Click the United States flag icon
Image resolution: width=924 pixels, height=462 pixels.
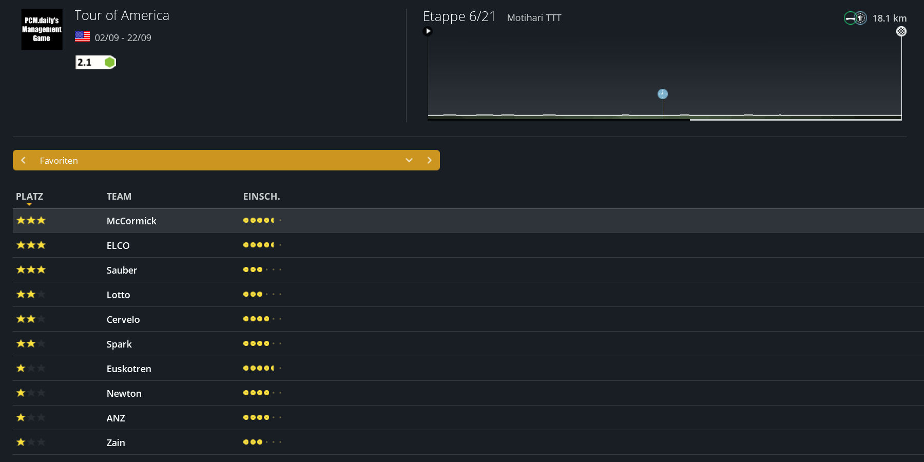82,36
